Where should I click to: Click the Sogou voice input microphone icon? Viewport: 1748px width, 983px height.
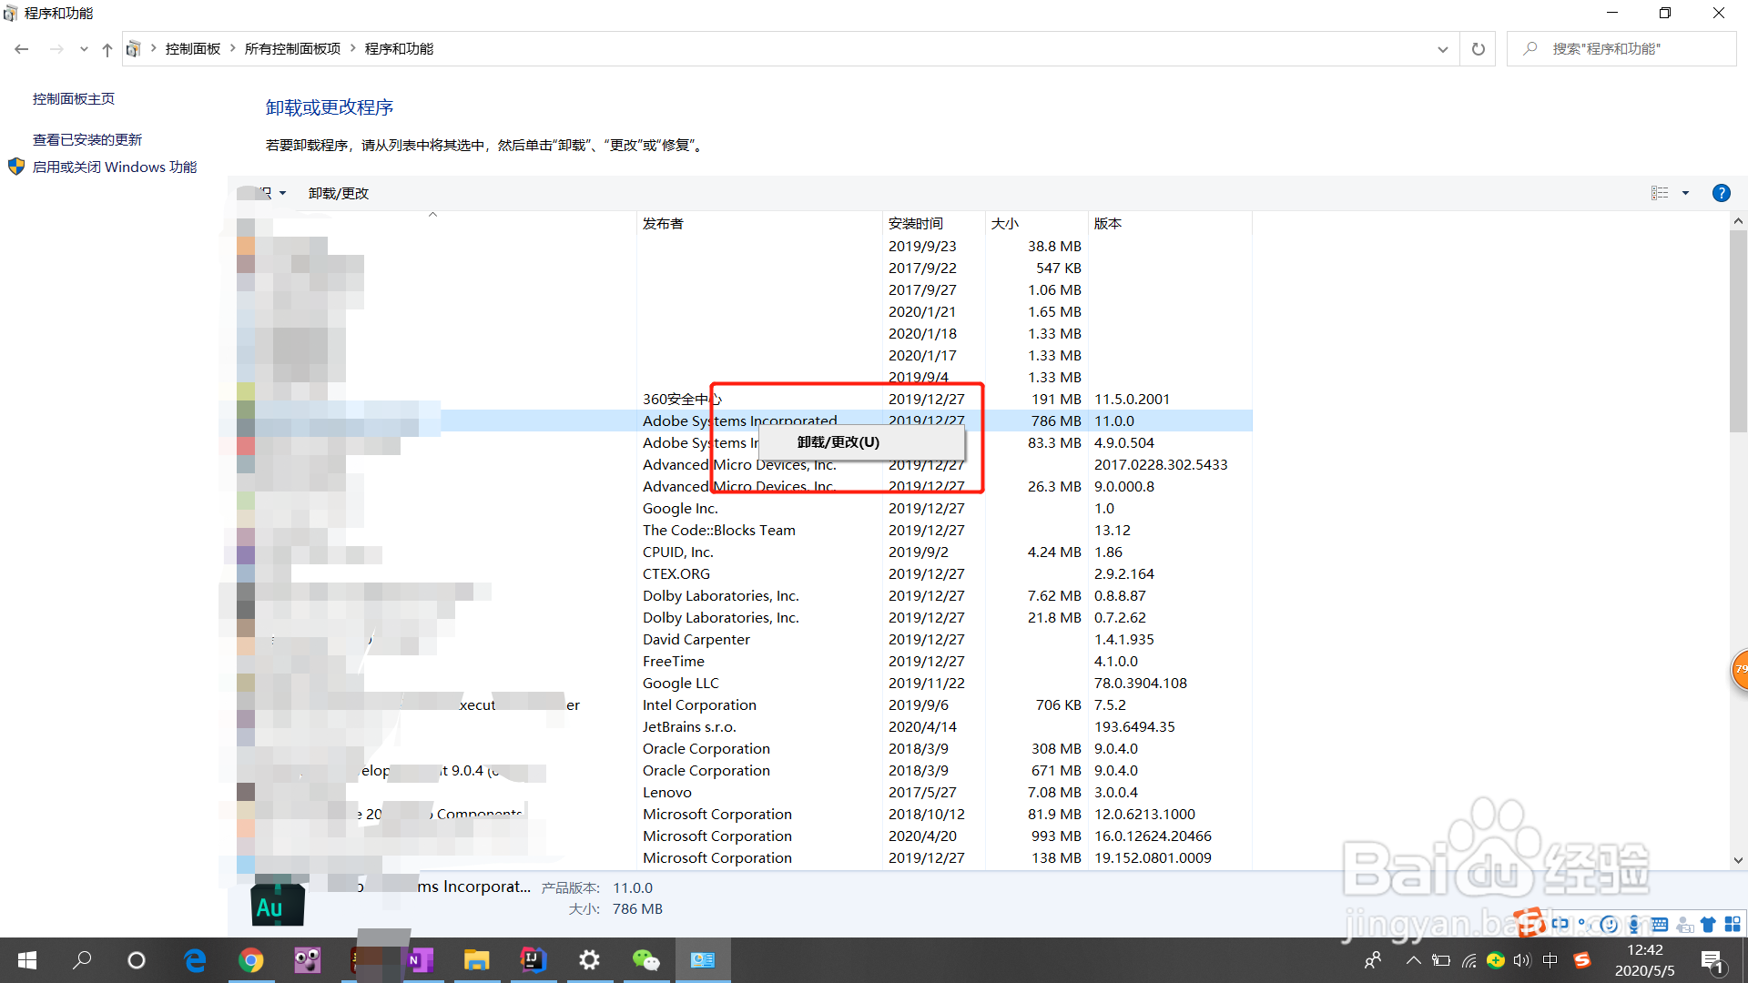pyautogui.click(x=1634, y=924)
